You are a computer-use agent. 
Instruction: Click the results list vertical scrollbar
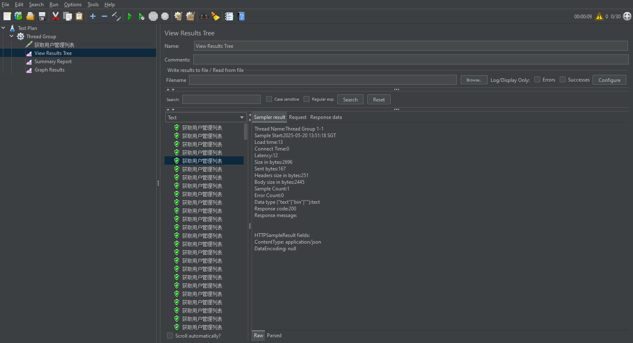(x=246, y=131)
